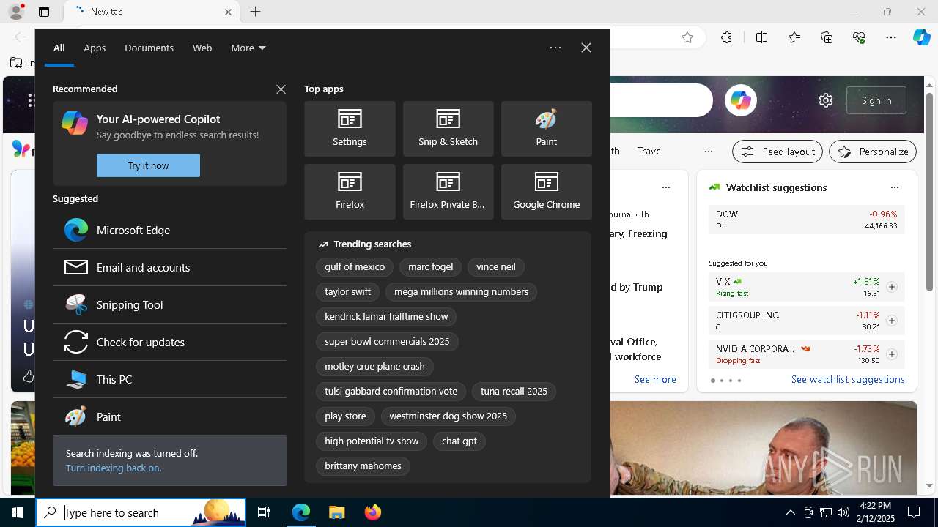Open Paint in Suggested list
The image size is (938, 527).
[x=169, y=416]
